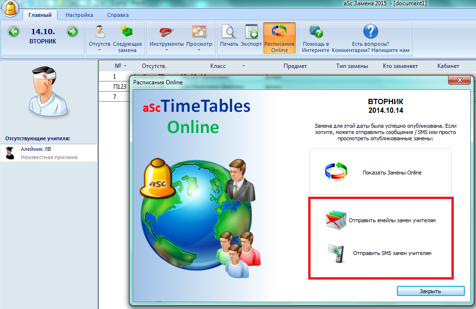Click Отправить емейлы замен учителям
Screen dimensions: 476x309
[x=392, y=220]
